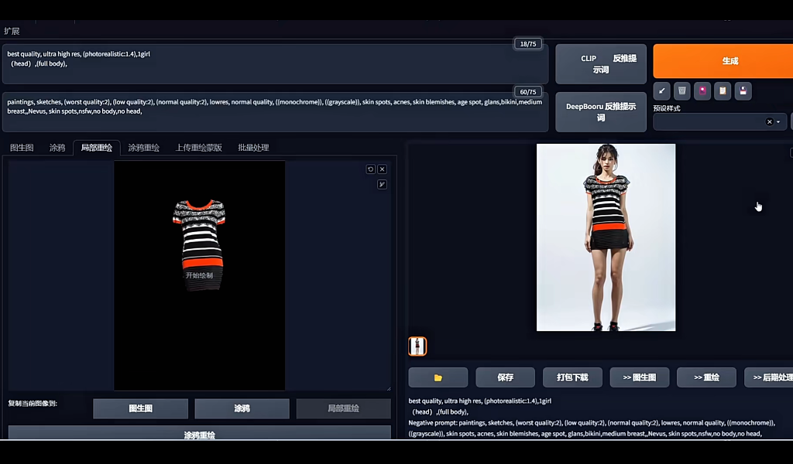Select the generated image thumbnail in gallery
793x464 pixels.
point(417,346)
